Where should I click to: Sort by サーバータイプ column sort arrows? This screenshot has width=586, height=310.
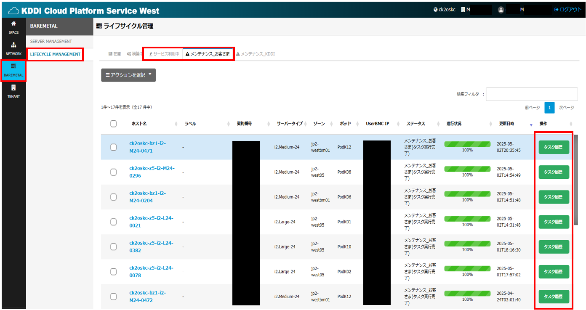[x=306, y=124]
